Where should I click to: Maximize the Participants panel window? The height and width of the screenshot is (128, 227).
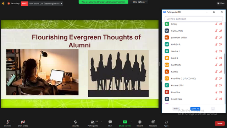pos(214,12)
